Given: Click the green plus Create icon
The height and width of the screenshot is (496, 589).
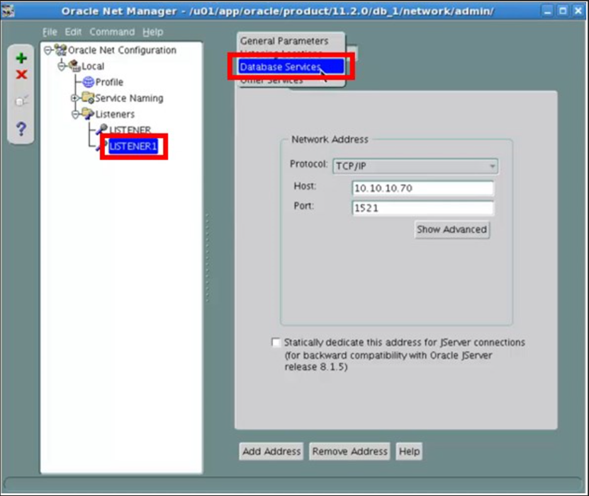Looking at the screenshot, I should 21,58.
